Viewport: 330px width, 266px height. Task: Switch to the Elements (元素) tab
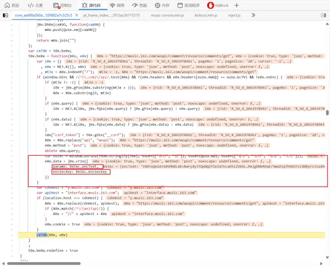[x=35, y=5]
